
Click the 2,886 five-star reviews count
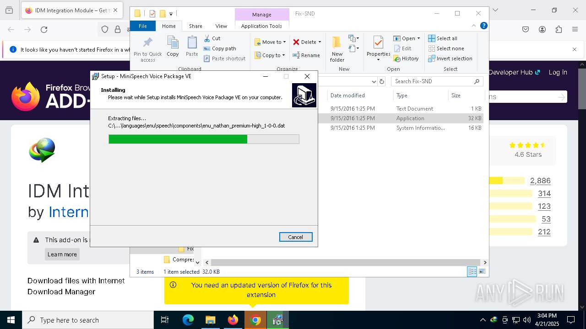[540, 181]
